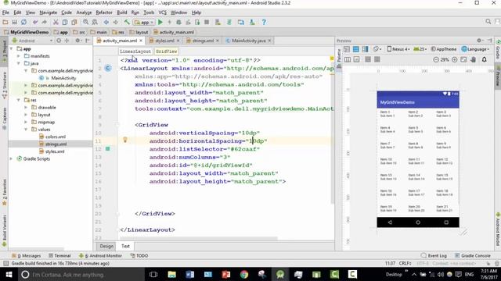Click the Paste toolbar icon
Screen dimensions: 501x281
point(74,23)
